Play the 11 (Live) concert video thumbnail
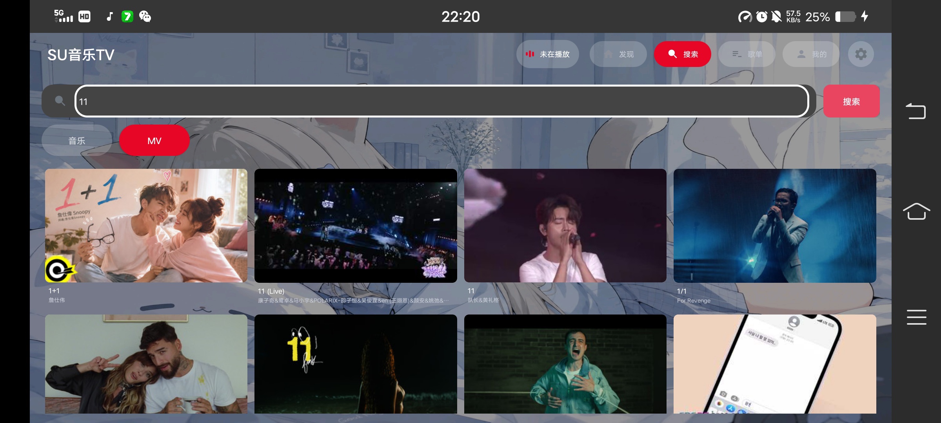 coord(356,226)
